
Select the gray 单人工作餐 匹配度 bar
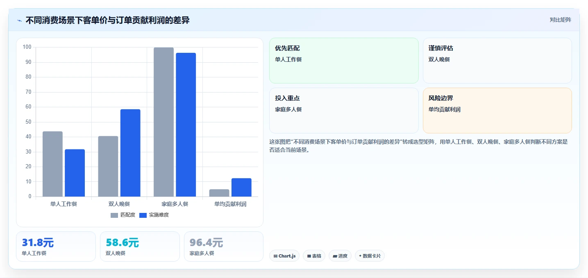pyautogui.click(x=52, y=164)
